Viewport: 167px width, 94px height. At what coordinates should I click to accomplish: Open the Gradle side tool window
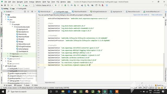point(166,23)
